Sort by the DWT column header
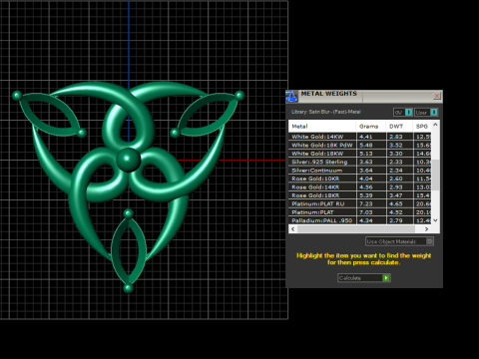Viewport: 479px width, 359px height. point(399,127)
